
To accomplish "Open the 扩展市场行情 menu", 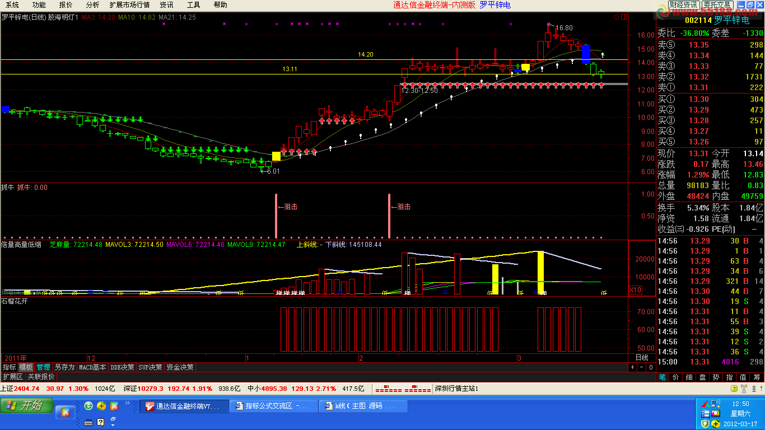I will [x=129, y=5].
